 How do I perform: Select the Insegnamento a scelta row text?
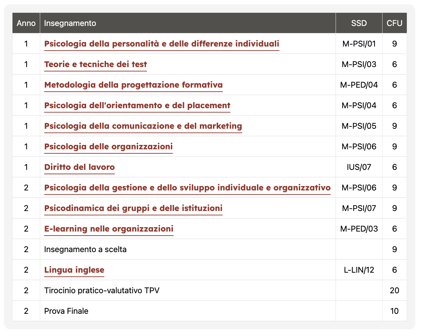click(x=85, y=249)
